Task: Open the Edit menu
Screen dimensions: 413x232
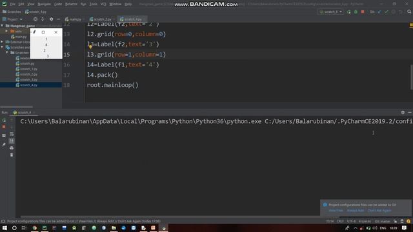Action: pos(21,5)
